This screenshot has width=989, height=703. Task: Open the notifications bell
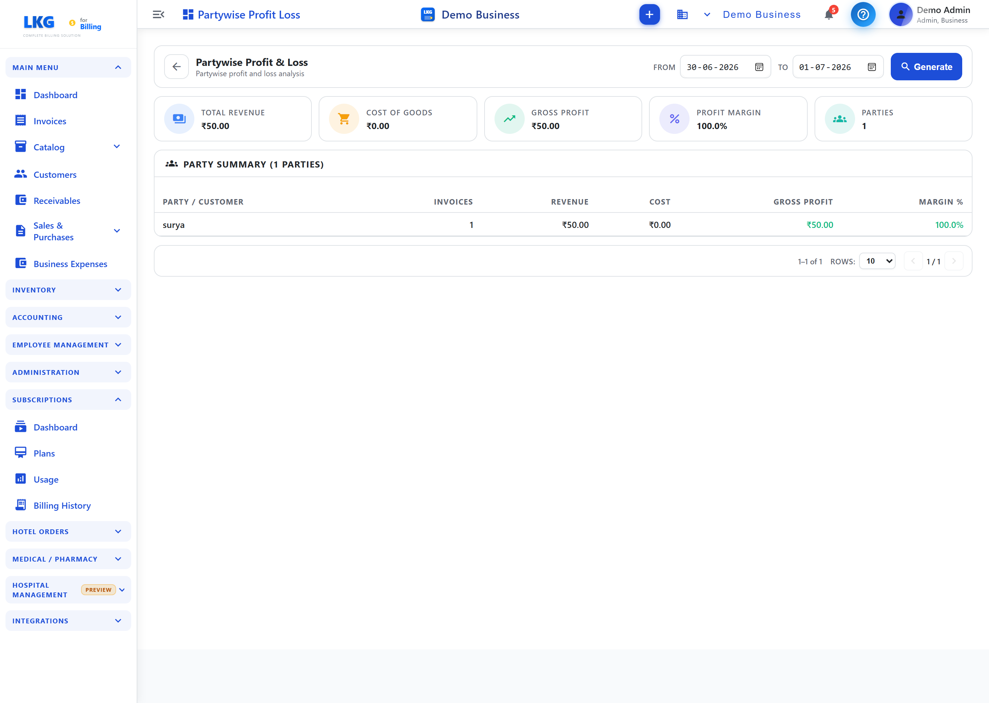[829, 15]
